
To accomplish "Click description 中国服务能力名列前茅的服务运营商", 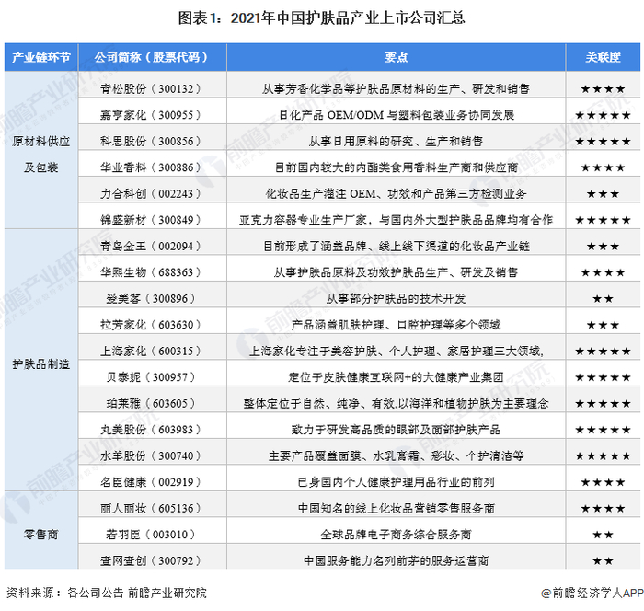I will point(397,561).
